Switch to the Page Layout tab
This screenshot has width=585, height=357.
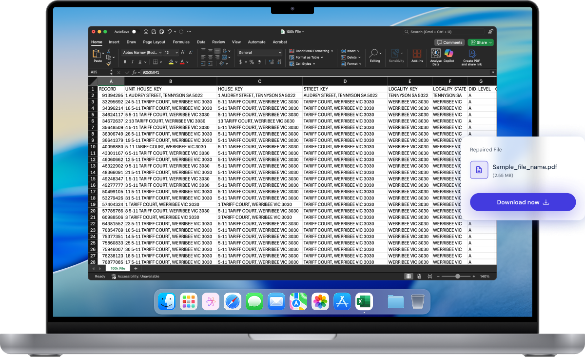click(154, 42)
